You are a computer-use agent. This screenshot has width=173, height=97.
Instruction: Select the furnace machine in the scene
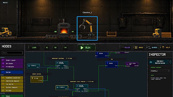point(64,29)
